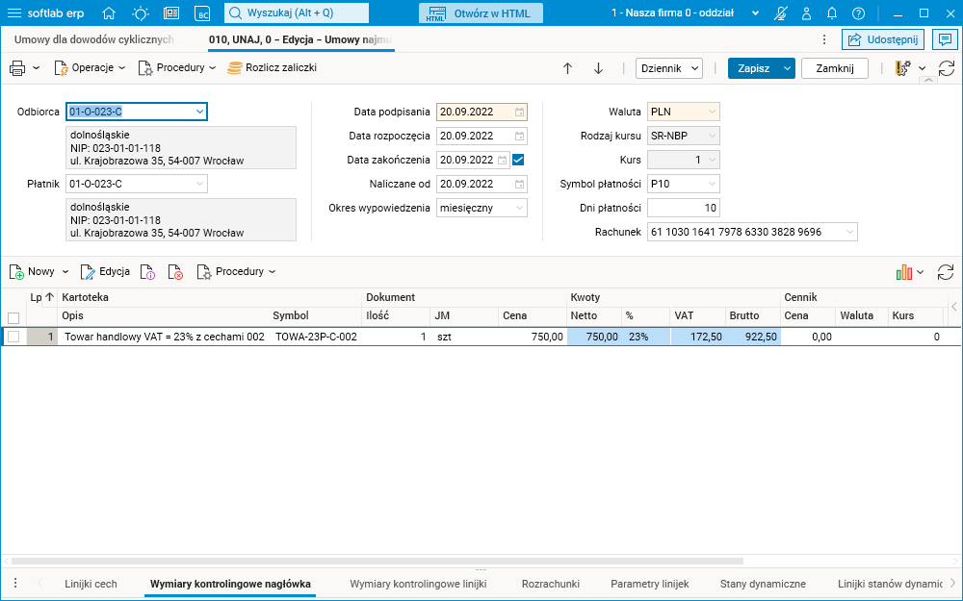Expand the Zapisz split-button arrow
Viewport: 963px width, 601px height.
[787, 68]
